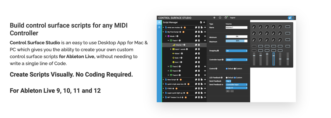This screenshot has width=331, height=118.
Task: Open gear settings for Mode 1
Action: [x=177, y=36]
